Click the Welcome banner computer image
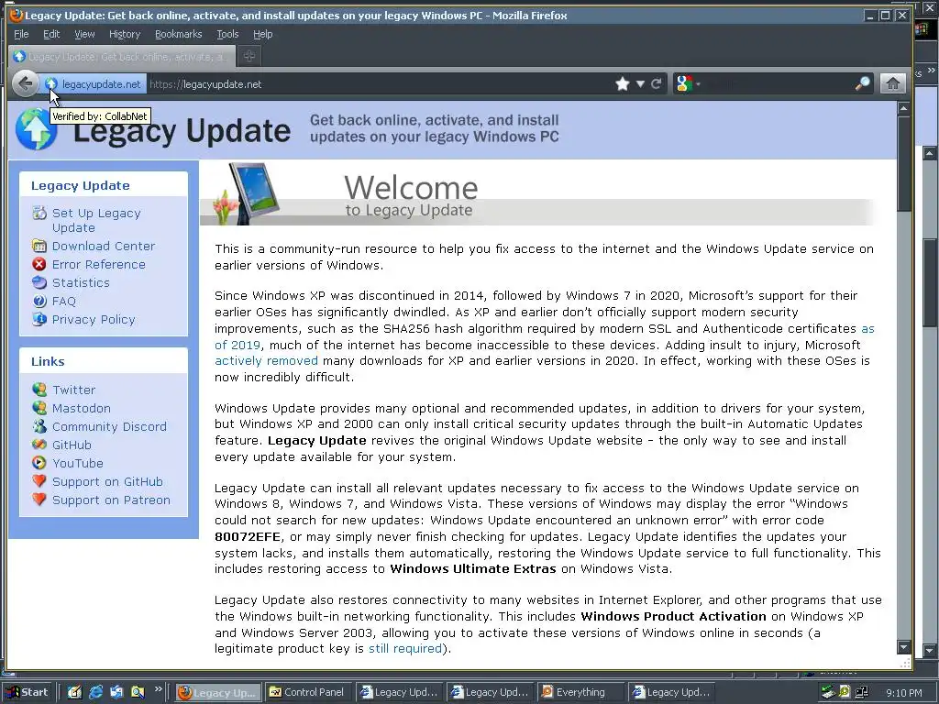Screen dimensions: 939x704 [248, 193]
